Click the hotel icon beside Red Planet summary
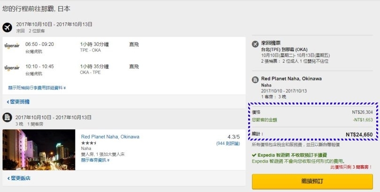Image resolution: width=380 pixels, height=192 pixels. coord(255,79)
